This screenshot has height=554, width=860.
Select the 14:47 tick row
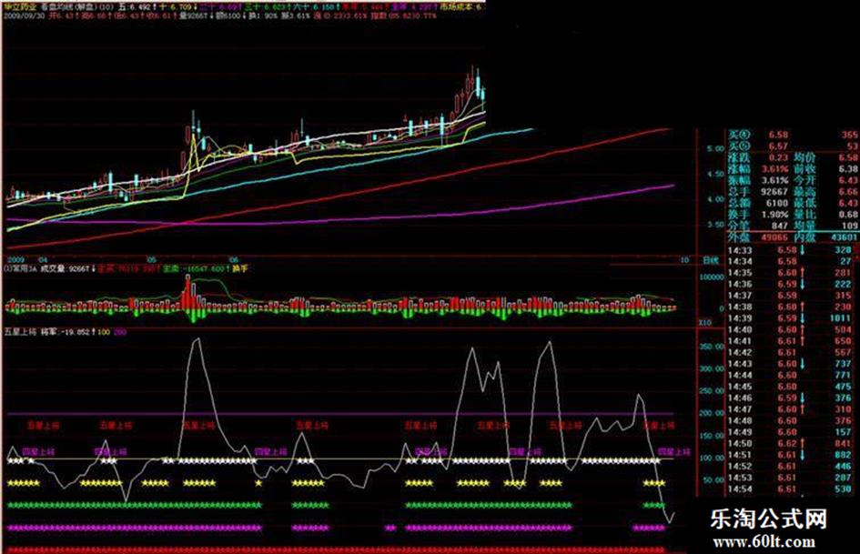point(790,409)
